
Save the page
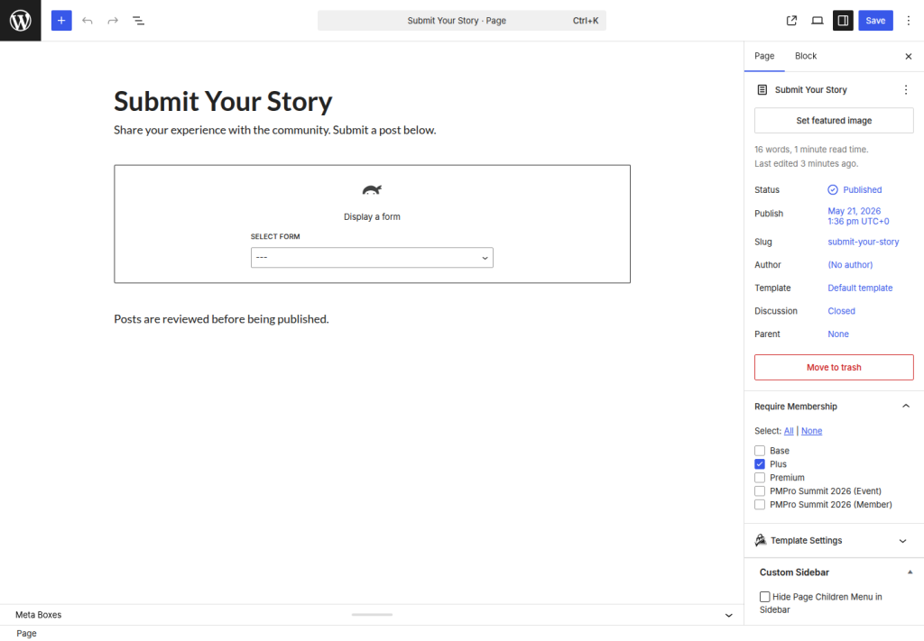tap(875, 21)
